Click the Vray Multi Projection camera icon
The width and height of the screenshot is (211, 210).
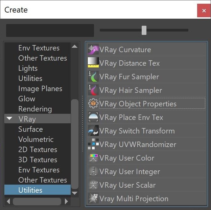click(93, 198)
